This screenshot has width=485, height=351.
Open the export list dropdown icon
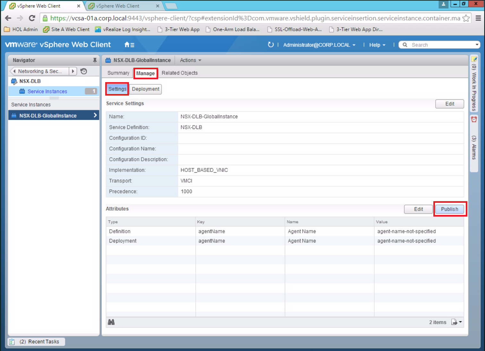pos(456,322)
